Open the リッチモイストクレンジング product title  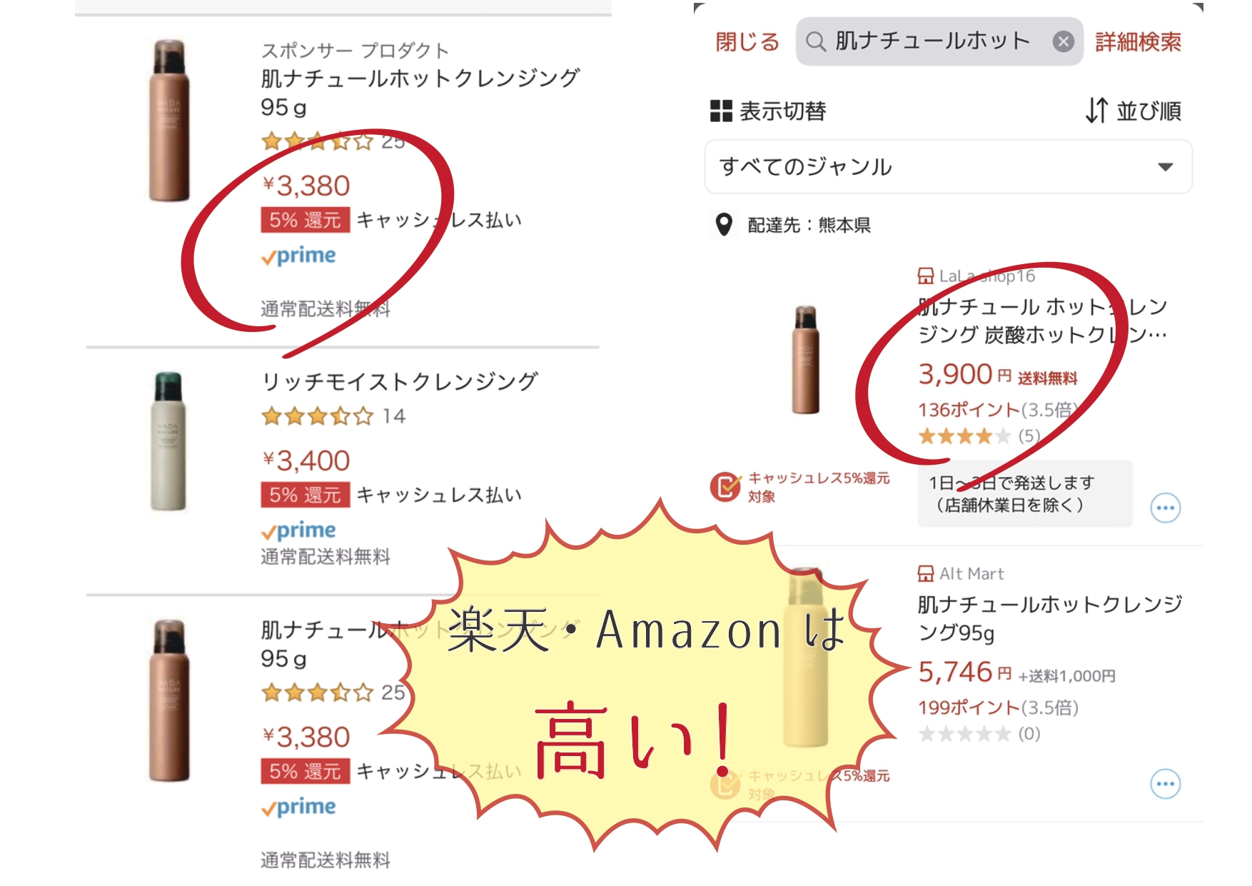point(400,382)
